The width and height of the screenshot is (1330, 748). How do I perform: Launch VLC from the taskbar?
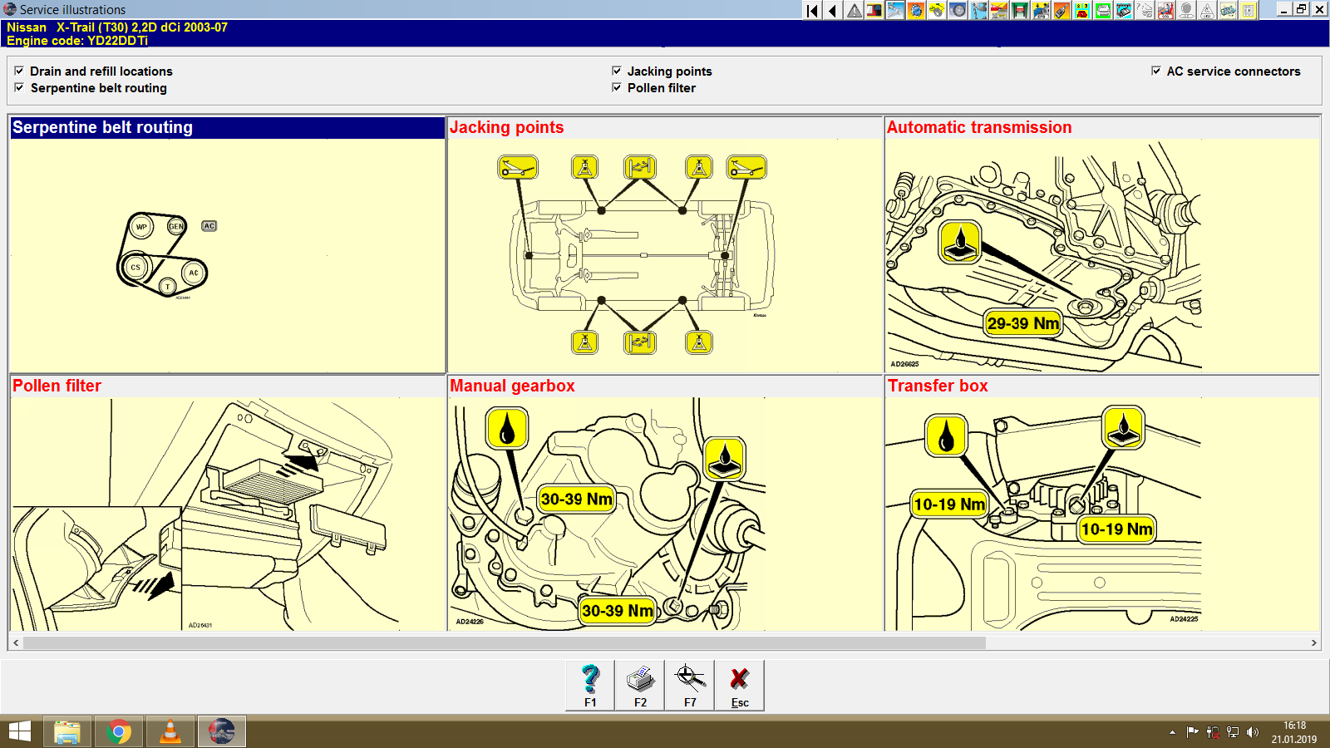tap(170, 731)
